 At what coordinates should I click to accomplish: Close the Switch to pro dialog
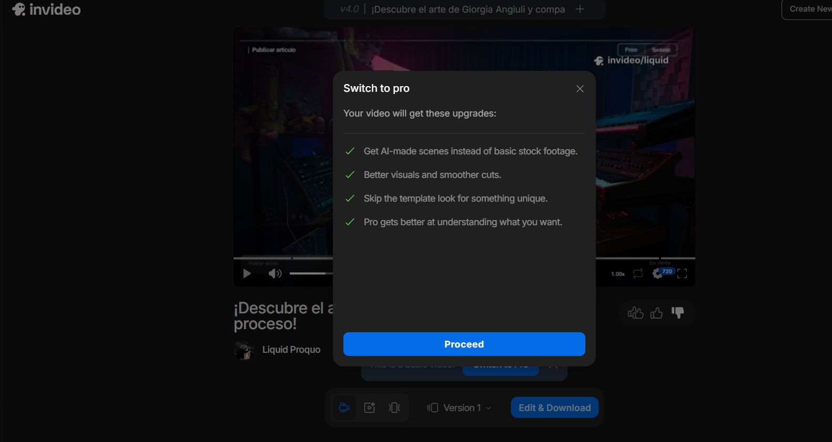click(x=580, y=89)
